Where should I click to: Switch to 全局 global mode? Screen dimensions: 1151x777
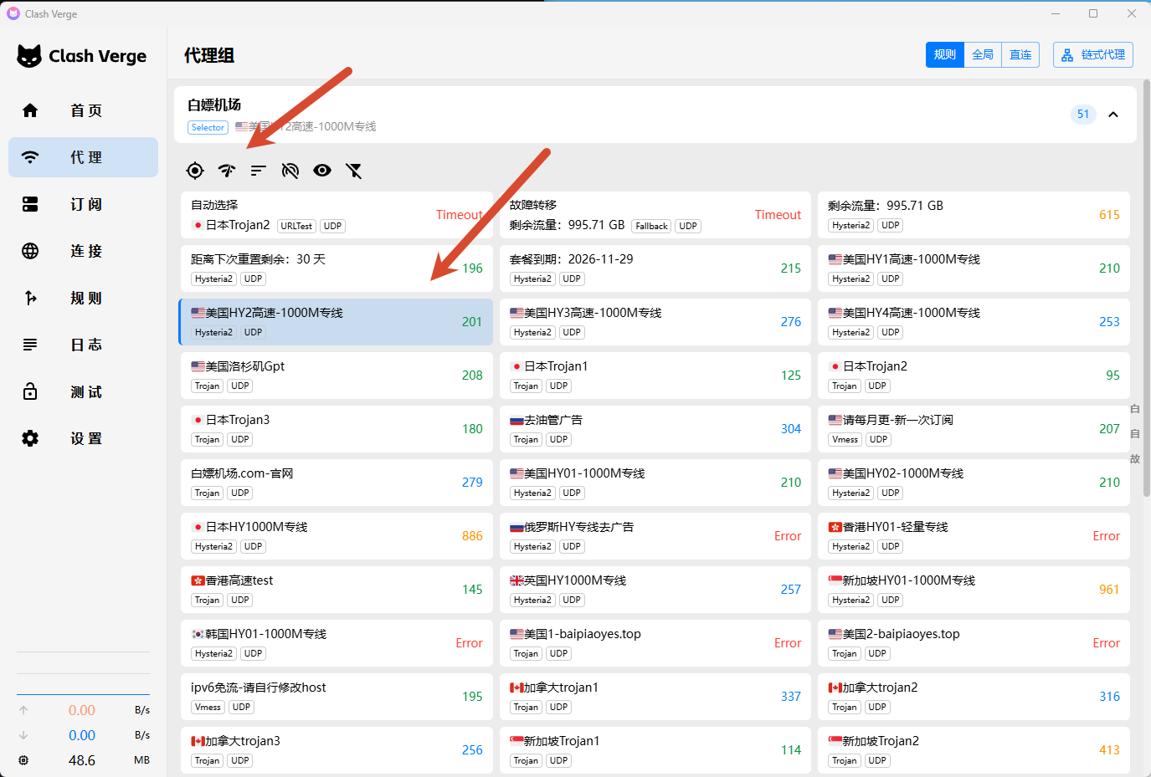[x=983, y=54]
